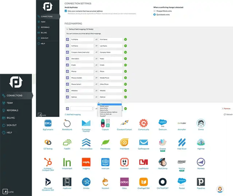The width and height of the screenshot is (233, 196).
Task: Select the Microsoft Dynamics 365 icon
Action: click(x=48, y=182)
